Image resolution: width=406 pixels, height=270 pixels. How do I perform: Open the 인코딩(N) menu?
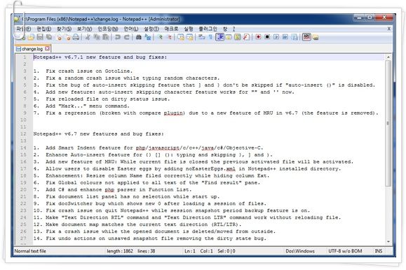[x=108, y=29]
